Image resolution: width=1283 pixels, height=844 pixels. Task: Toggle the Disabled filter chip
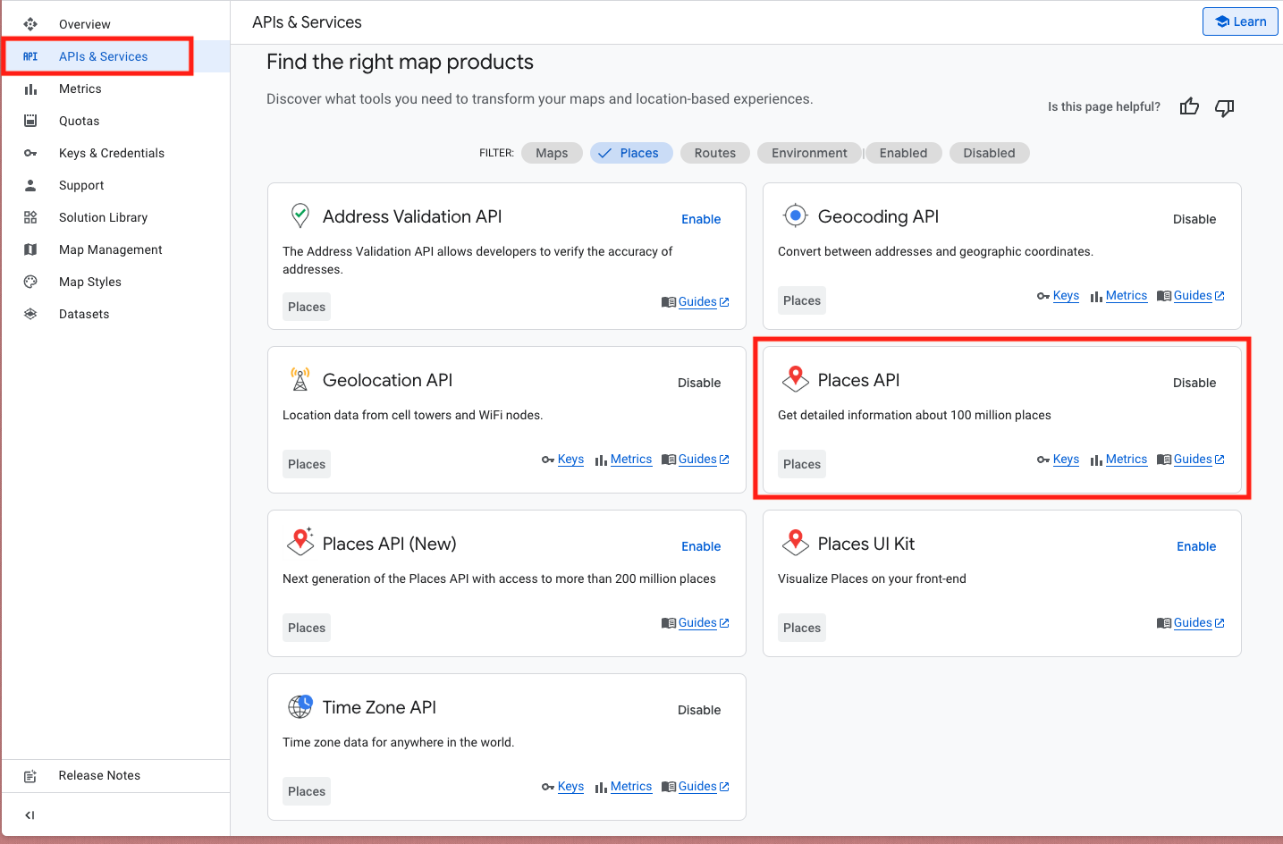pos(989,153)
